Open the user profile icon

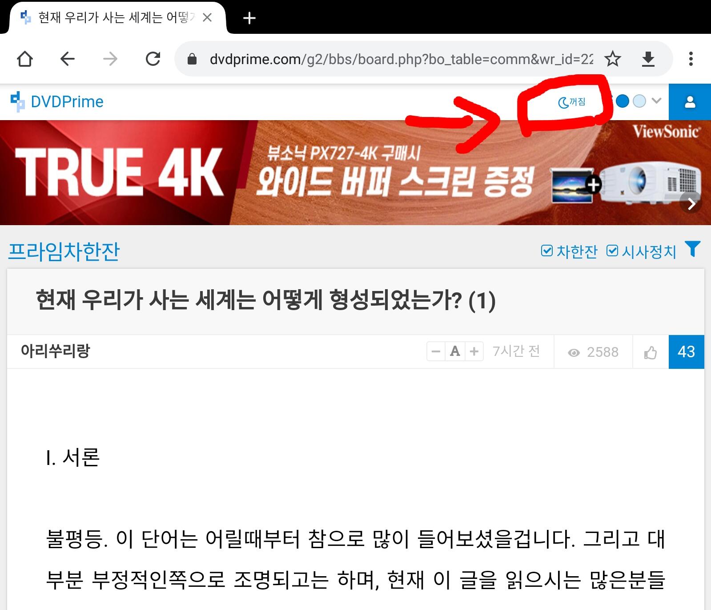pos(690,102)
